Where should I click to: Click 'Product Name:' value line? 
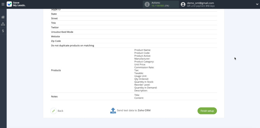pos(143,50)
